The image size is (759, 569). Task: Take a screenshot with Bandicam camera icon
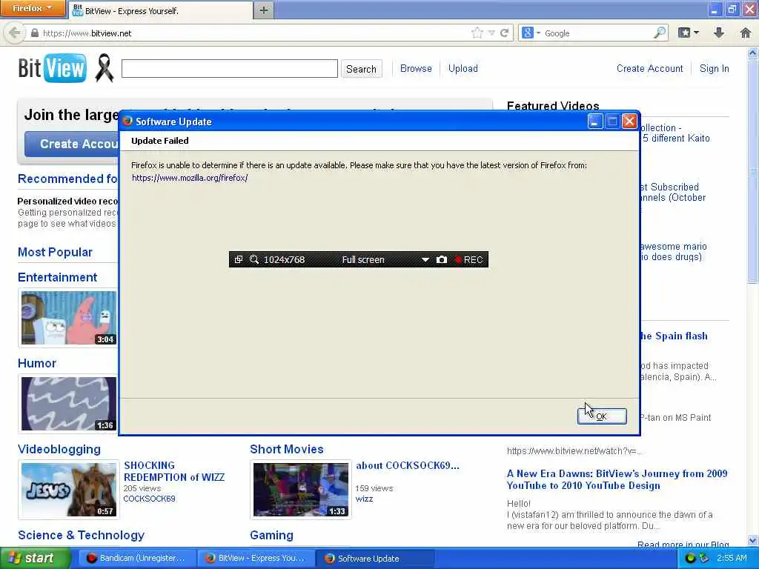point(442,259)
